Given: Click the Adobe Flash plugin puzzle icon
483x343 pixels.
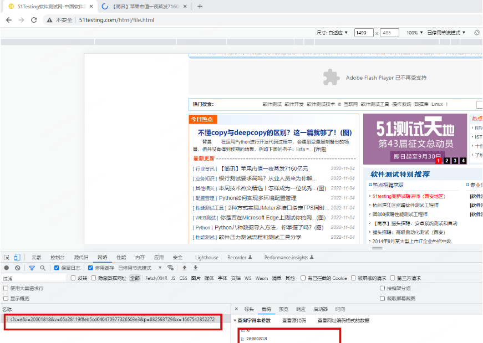Looking at the screenshot, I should click(x=332, y=77).
